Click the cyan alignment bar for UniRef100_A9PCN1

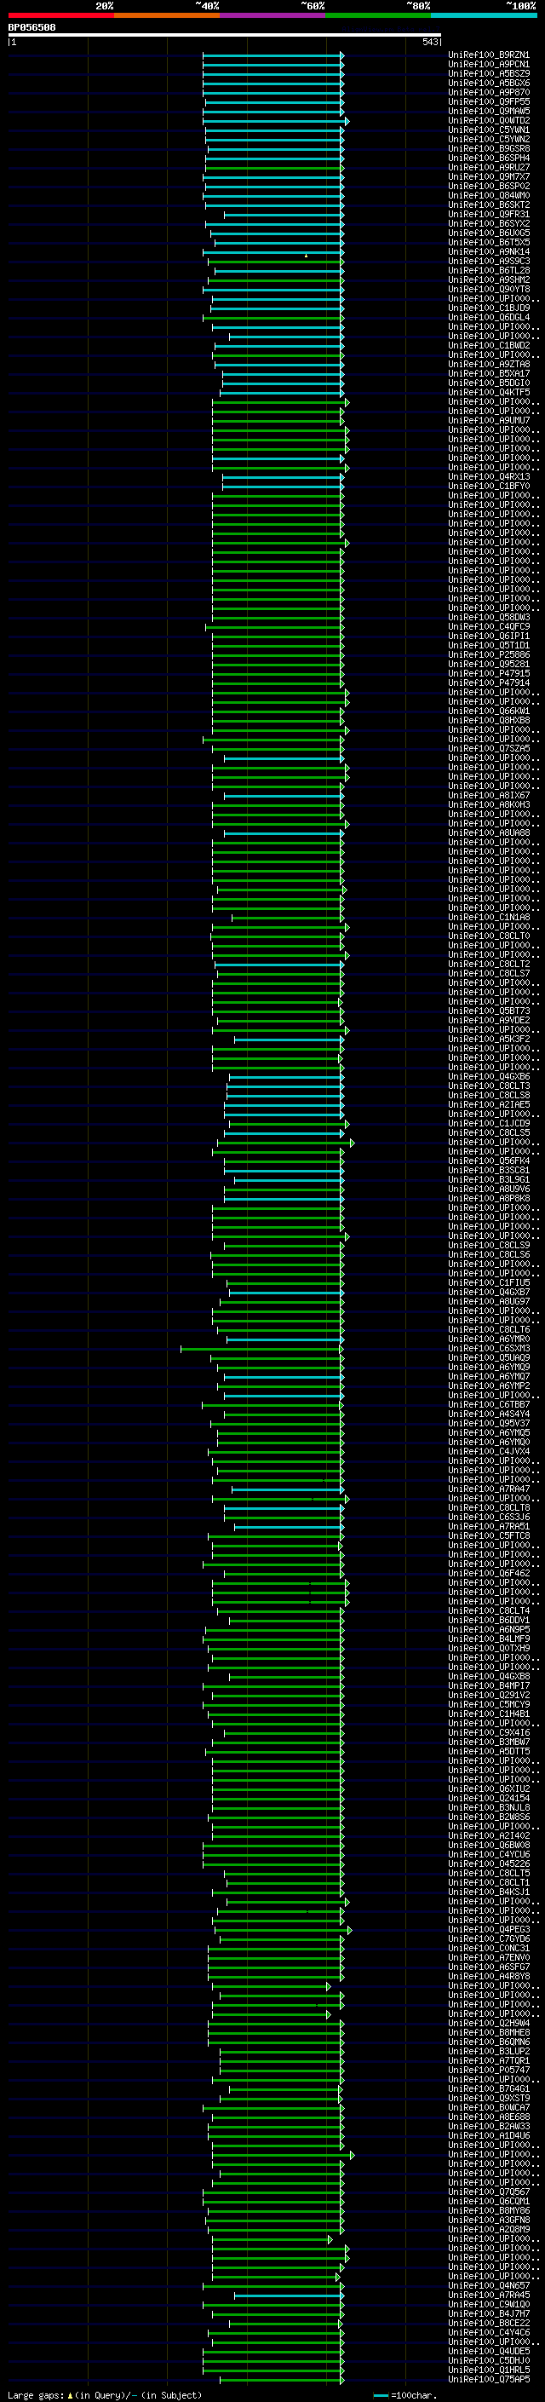pyautogui.click(x=273, y=66)
